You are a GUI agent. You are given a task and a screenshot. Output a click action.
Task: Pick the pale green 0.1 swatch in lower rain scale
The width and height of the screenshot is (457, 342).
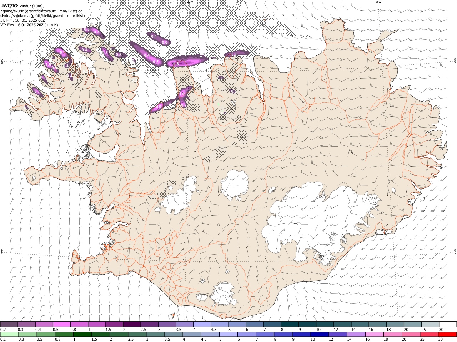(9, 334)
